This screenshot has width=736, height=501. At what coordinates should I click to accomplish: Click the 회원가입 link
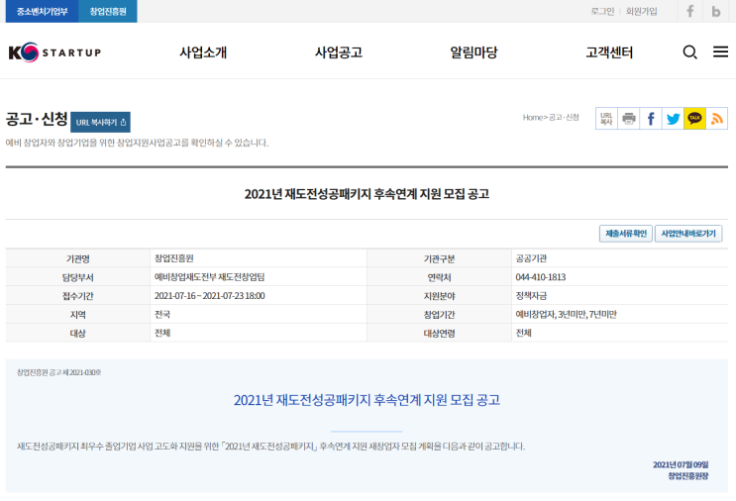pyautogui.click(x=641, y=11)
